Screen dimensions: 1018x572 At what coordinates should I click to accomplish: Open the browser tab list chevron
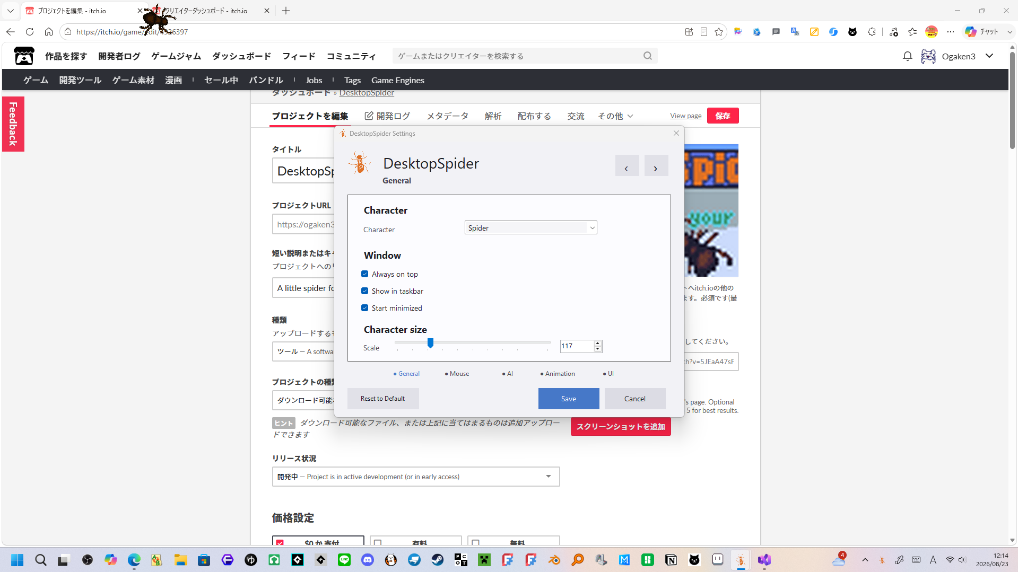tap(11, 11)
